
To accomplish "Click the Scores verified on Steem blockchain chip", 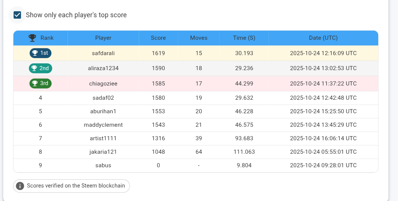I will (71, 186).
